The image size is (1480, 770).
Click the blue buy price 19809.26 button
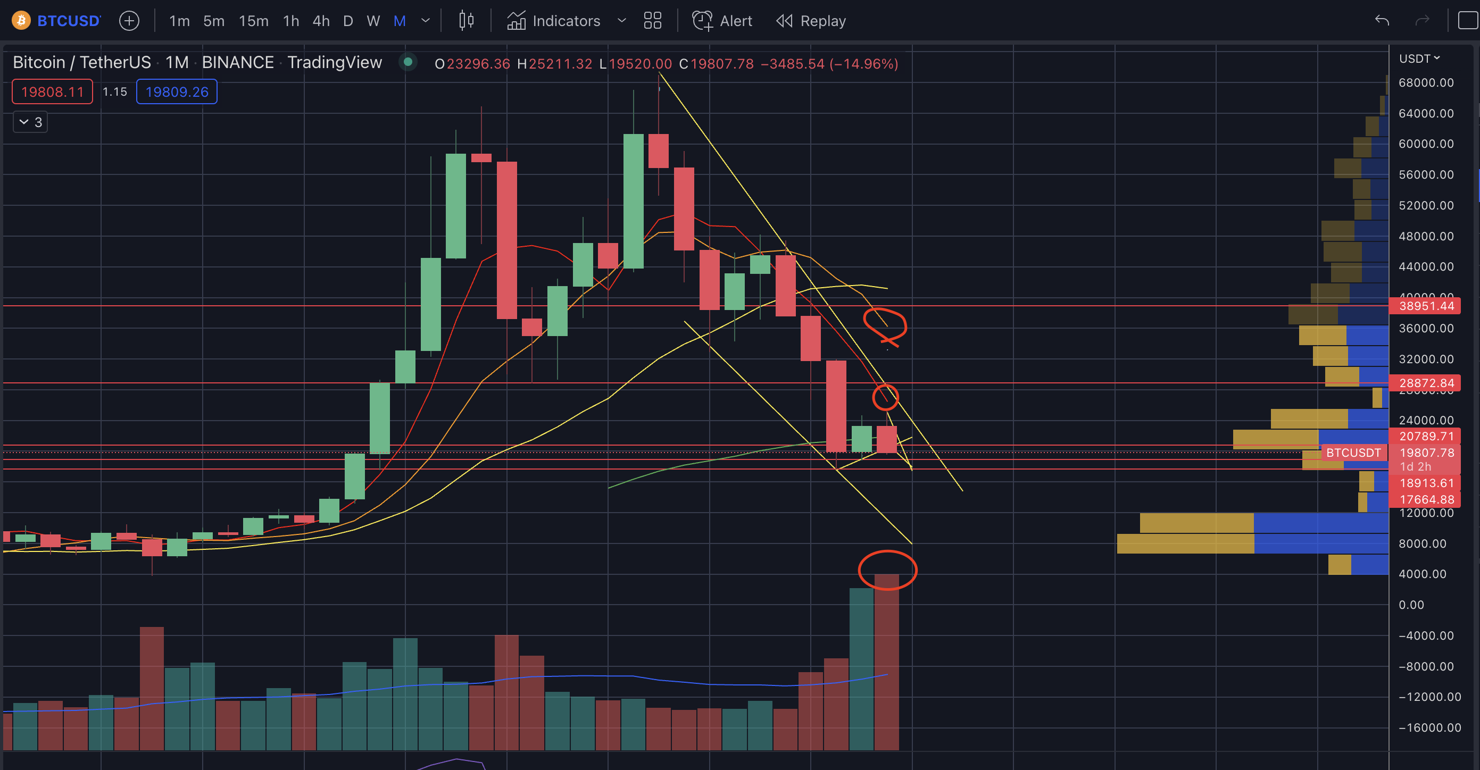click(177, 92)
